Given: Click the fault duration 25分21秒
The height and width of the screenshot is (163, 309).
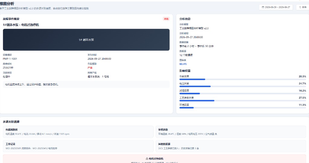Looking at the screenshot, I should pos(8,68).
